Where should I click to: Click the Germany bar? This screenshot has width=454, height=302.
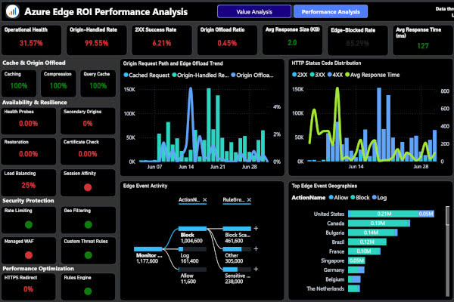356,270
